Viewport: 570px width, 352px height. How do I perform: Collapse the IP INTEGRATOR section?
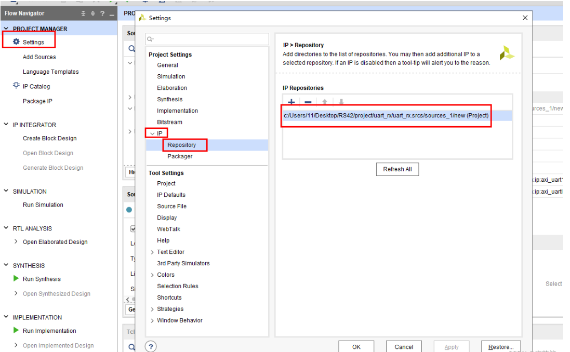pos(6,124)
